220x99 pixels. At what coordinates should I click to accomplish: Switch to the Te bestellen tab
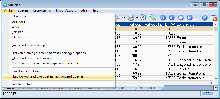coord(120,88)
